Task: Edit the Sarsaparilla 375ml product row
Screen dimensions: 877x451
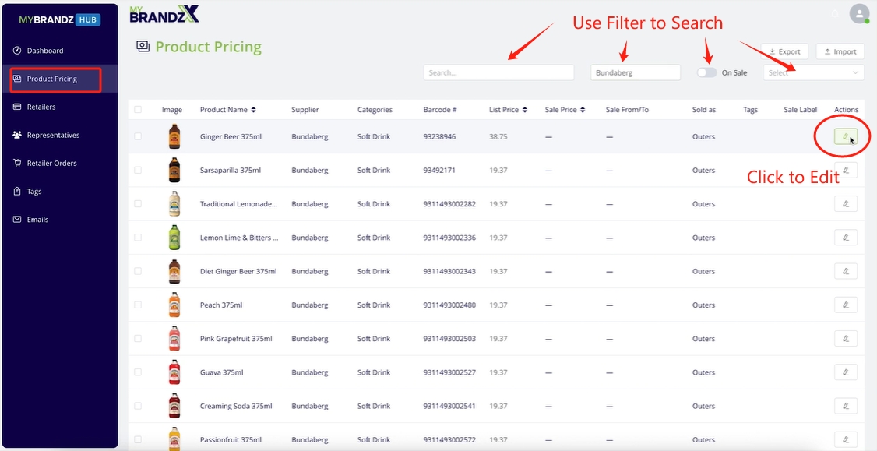Action: (x=845, y=170)
